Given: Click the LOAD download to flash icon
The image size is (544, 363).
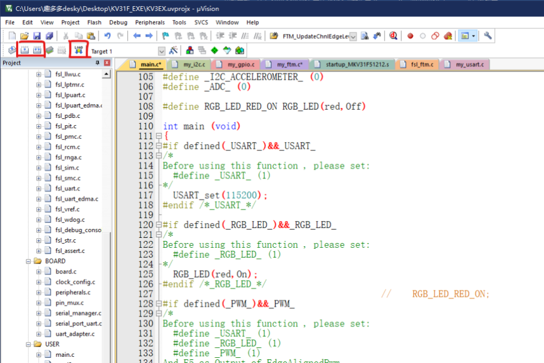Looking at the screenshot, I should (x=78, y=50).
